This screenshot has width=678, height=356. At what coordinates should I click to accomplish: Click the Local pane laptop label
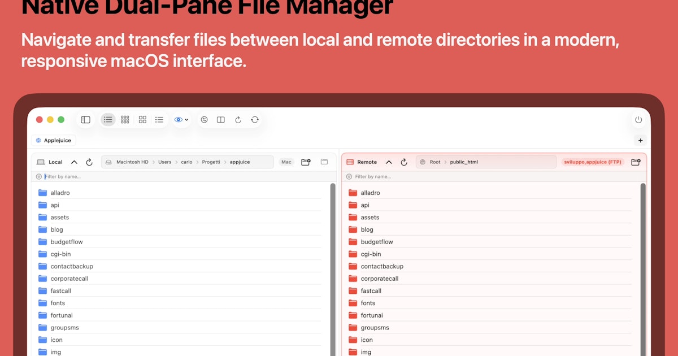50,162
